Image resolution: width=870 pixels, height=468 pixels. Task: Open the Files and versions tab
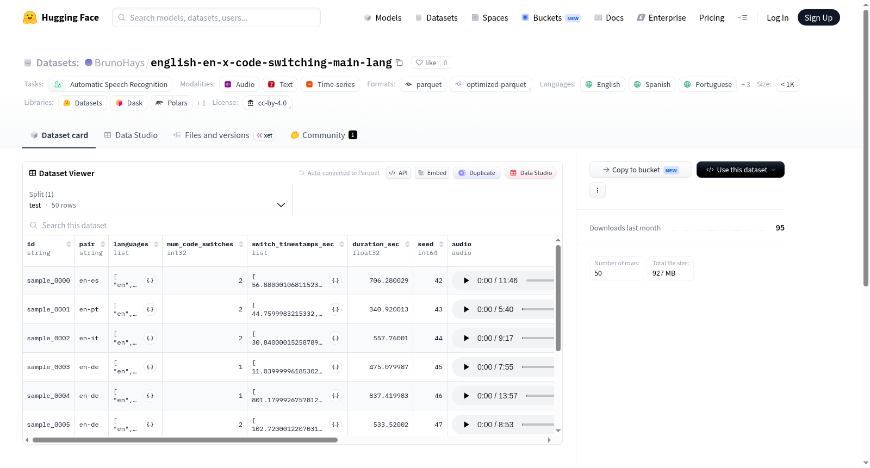224,135
